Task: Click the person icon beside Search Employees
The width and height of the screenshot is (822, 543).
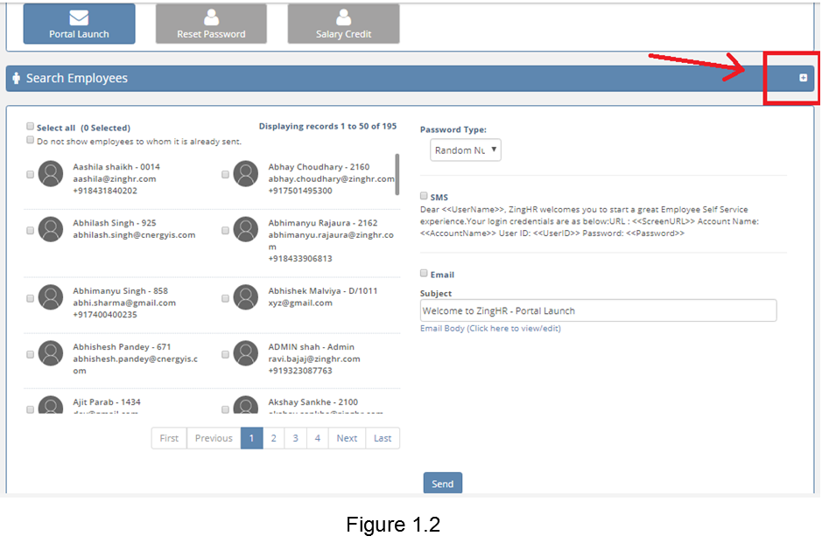Action: click(17, 78)
